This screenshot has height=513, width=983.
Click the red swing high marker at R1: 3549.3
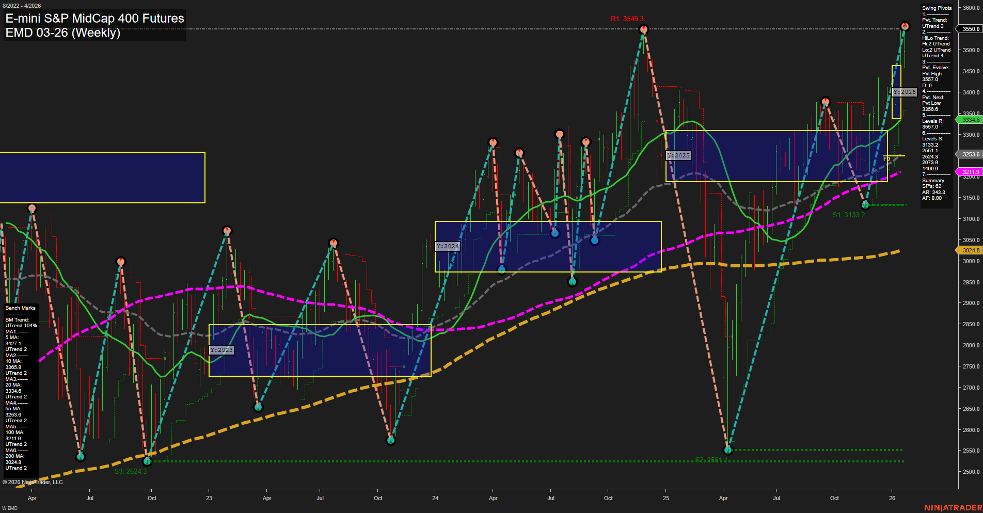point(643,29)
